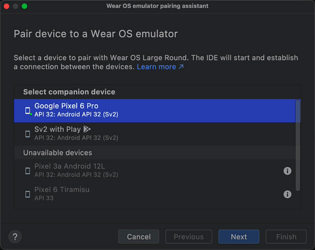Click the phone icon beside Pixel 6 Tiramisu

click(28, 194)
